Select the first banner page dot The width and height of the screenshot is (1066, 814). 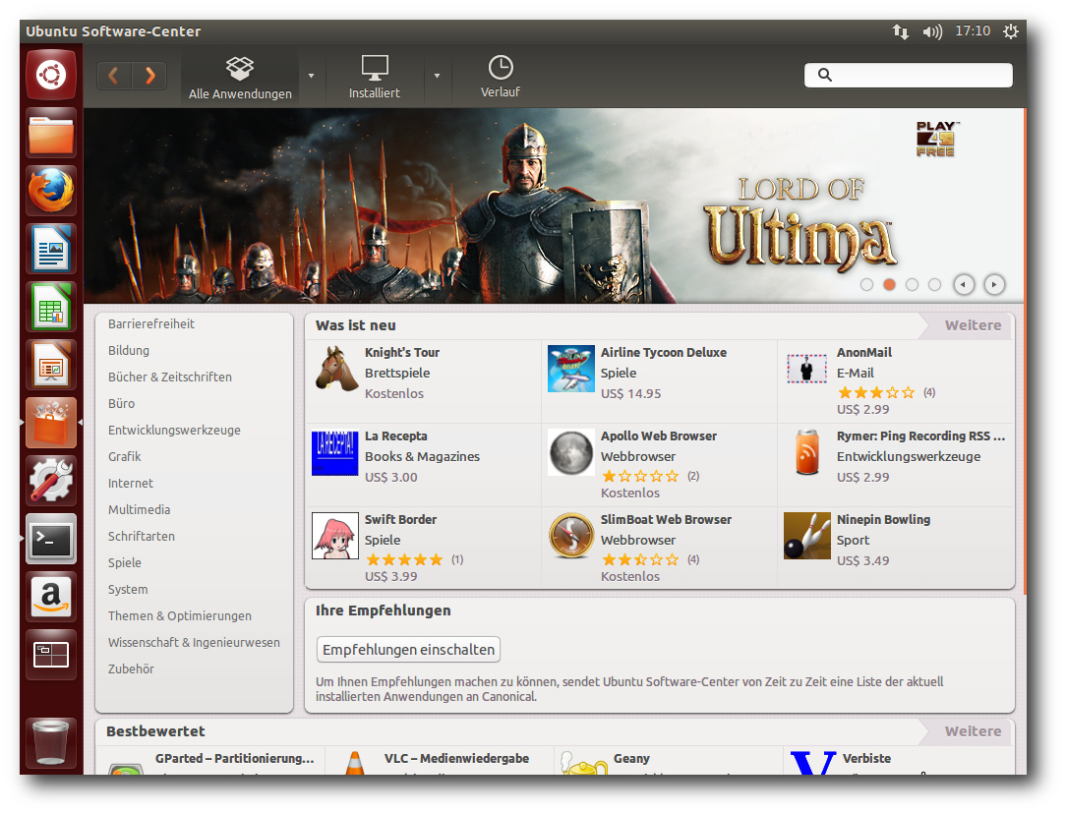(866, 285)
